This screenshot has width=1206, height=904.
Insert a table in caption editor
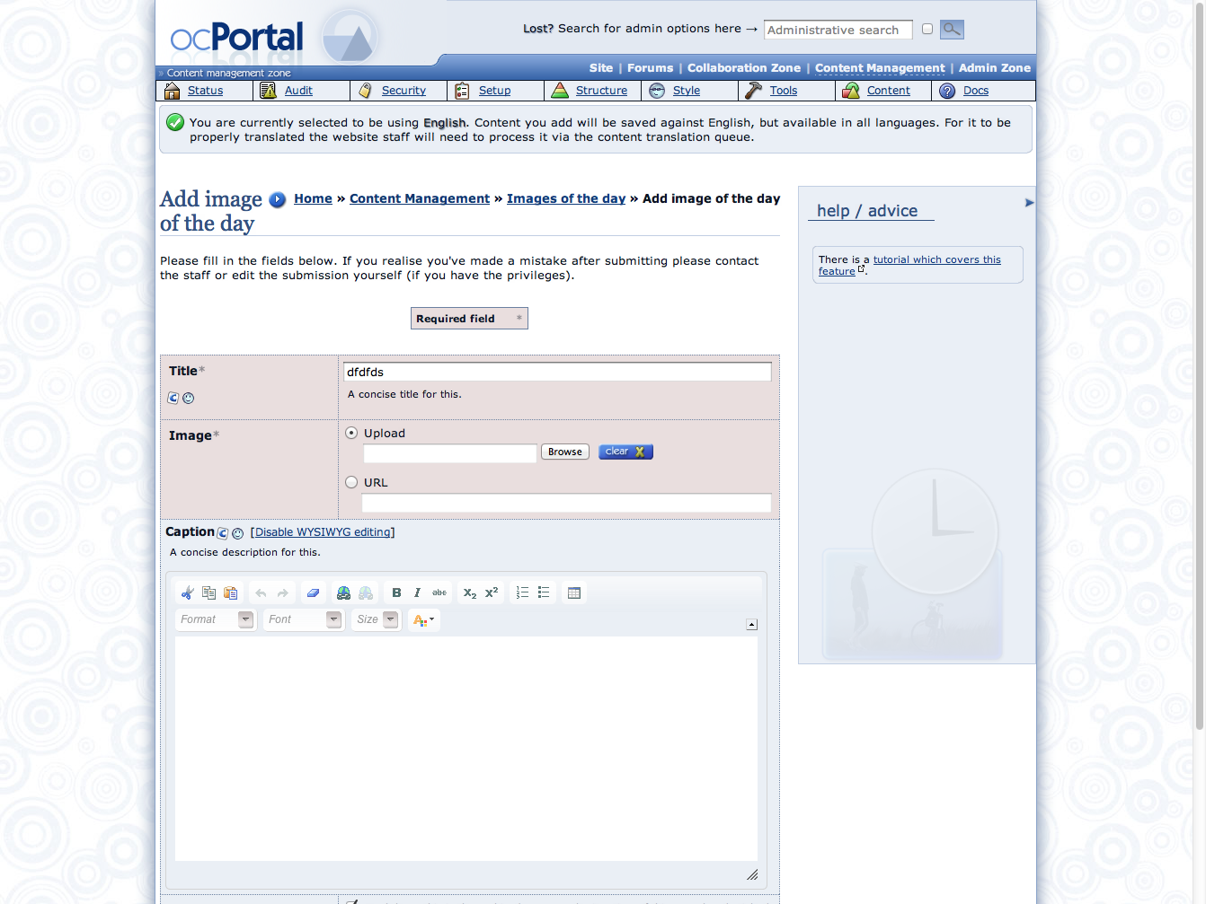574,592
